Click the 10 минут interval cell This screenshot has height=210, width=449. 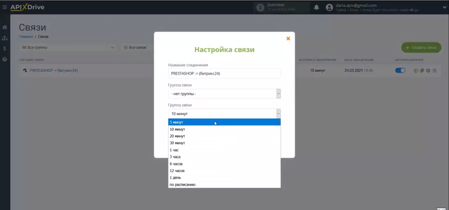pyautogui.click(x=318, y=70)
